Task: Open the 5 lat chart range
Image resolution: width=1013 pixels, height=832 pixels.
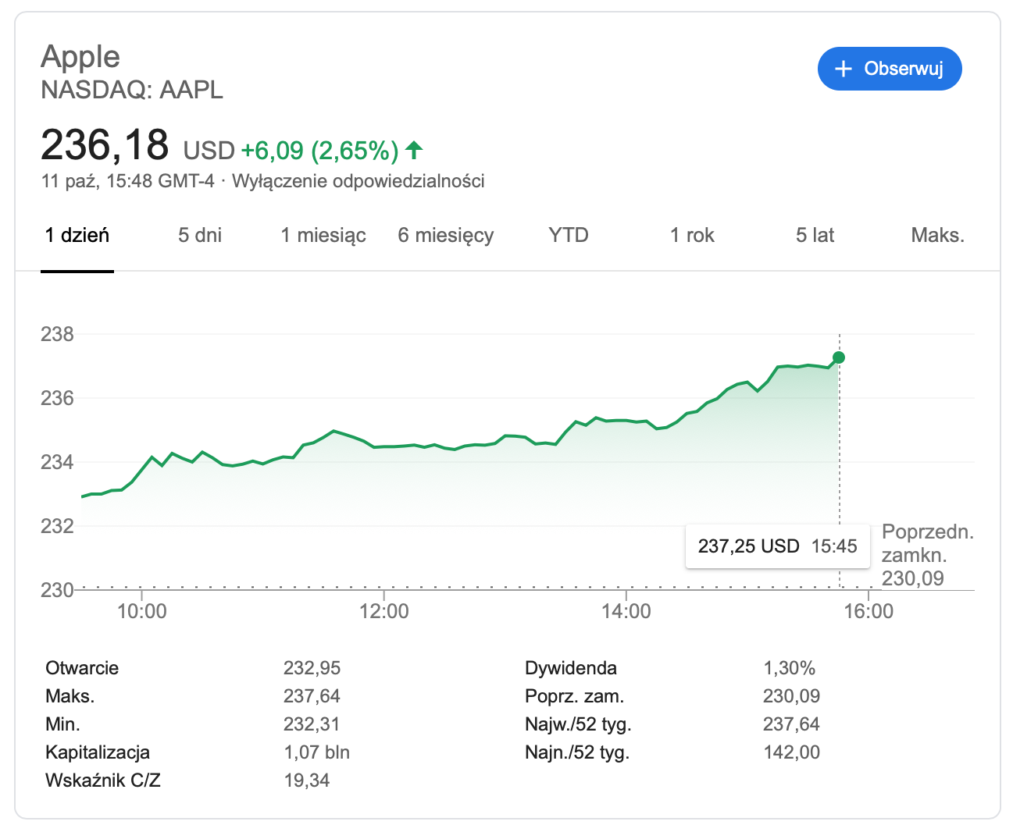Action: click(x=815, y=235)
